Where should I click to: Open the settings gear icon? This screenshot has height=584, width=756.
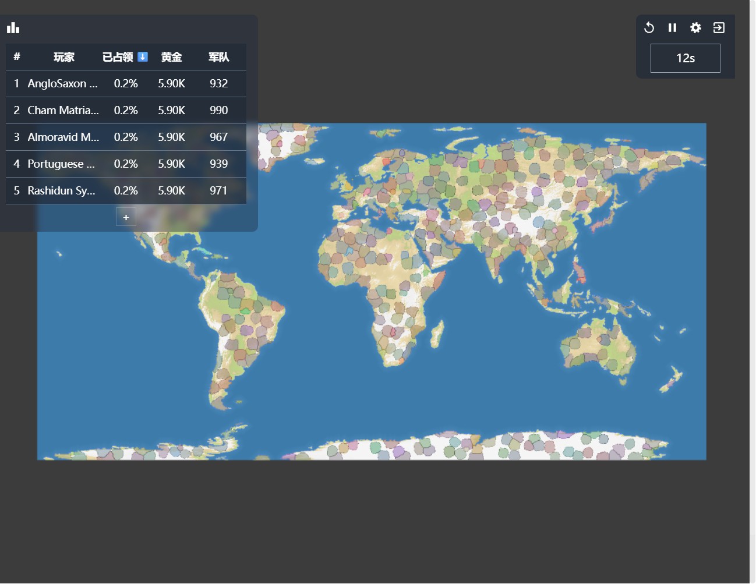point(695,28)
